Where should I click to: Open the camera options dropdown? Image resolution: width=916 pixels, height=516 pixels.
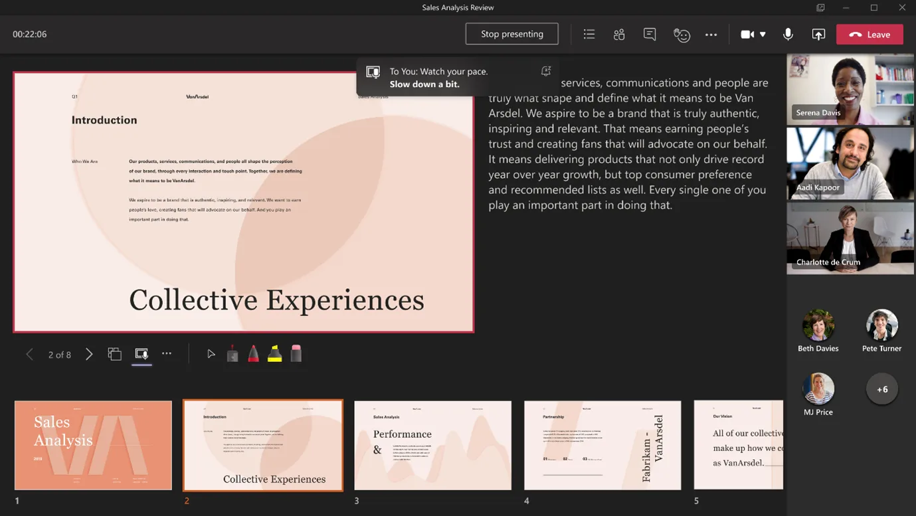pyautogui.click(x=761, y=34)
